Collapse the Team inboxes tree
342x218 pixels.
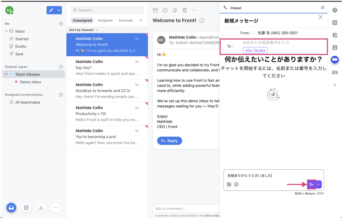[6, 74]
